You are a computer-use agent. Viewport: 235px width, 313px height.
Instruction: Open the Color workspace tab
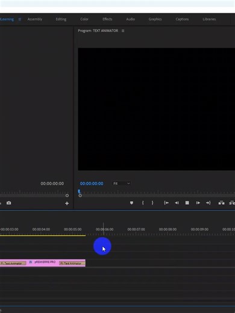84,19
